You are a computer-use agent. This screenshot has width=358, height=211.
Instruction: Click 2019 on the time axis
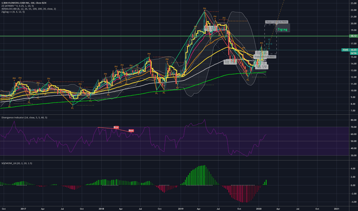point(181,209)
